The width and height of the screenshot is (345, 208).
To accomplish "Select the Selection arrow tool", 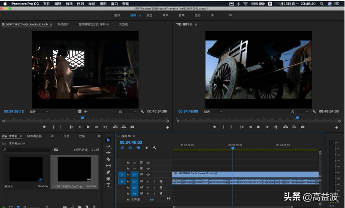I will pyautogui.click(x=108, y=140).
